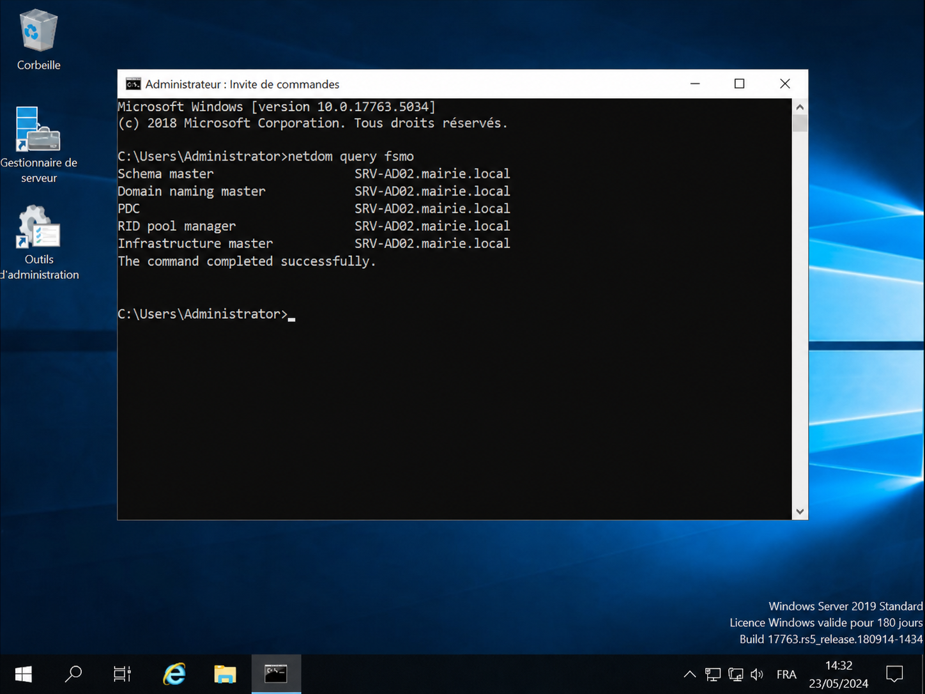The width and height of the screenshot is (925, 694).
Task: Select the Gestionnaire de serveur desktop shortcut
Action: (x=38, y=144)
